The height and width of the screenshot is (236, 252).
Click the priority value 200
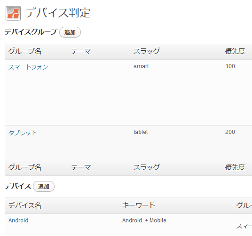coord(230,132)
